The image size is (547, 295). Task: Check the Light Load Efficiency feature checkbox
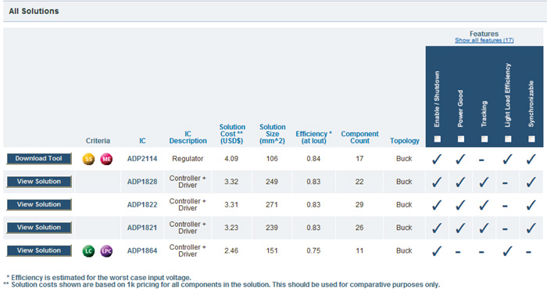[x=508, y=139]
